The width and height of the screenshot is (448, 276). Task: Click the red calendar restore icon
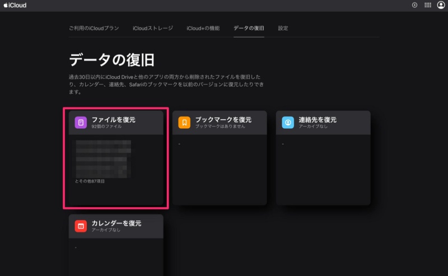(81, 226)
